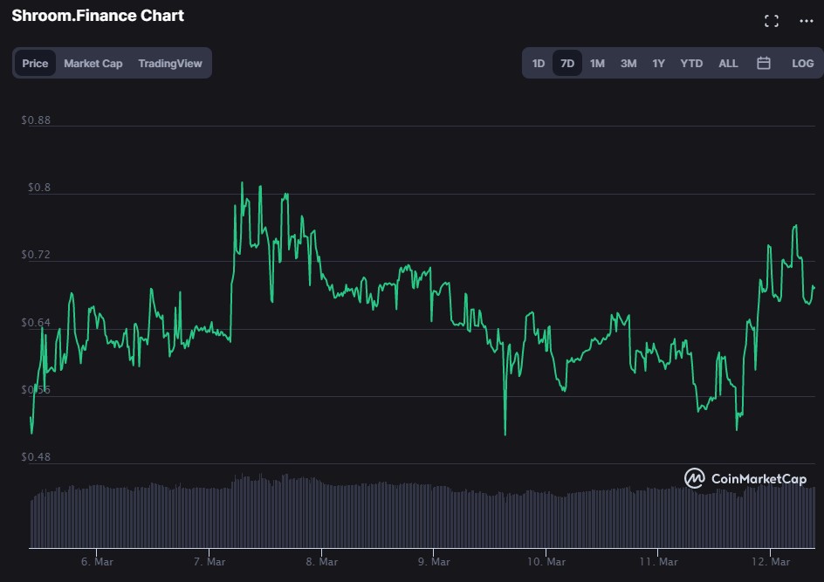
Task: Select the 1D time range
Action: 538,64
